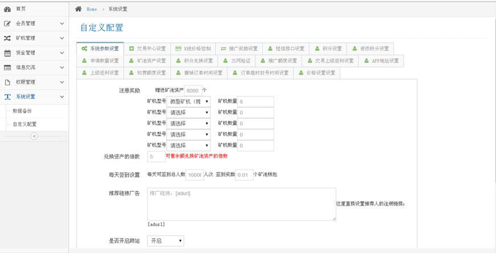The image size is (496, 253).
Task: Switch to the 扣费额度设置 tab
Action: [147, 73]
